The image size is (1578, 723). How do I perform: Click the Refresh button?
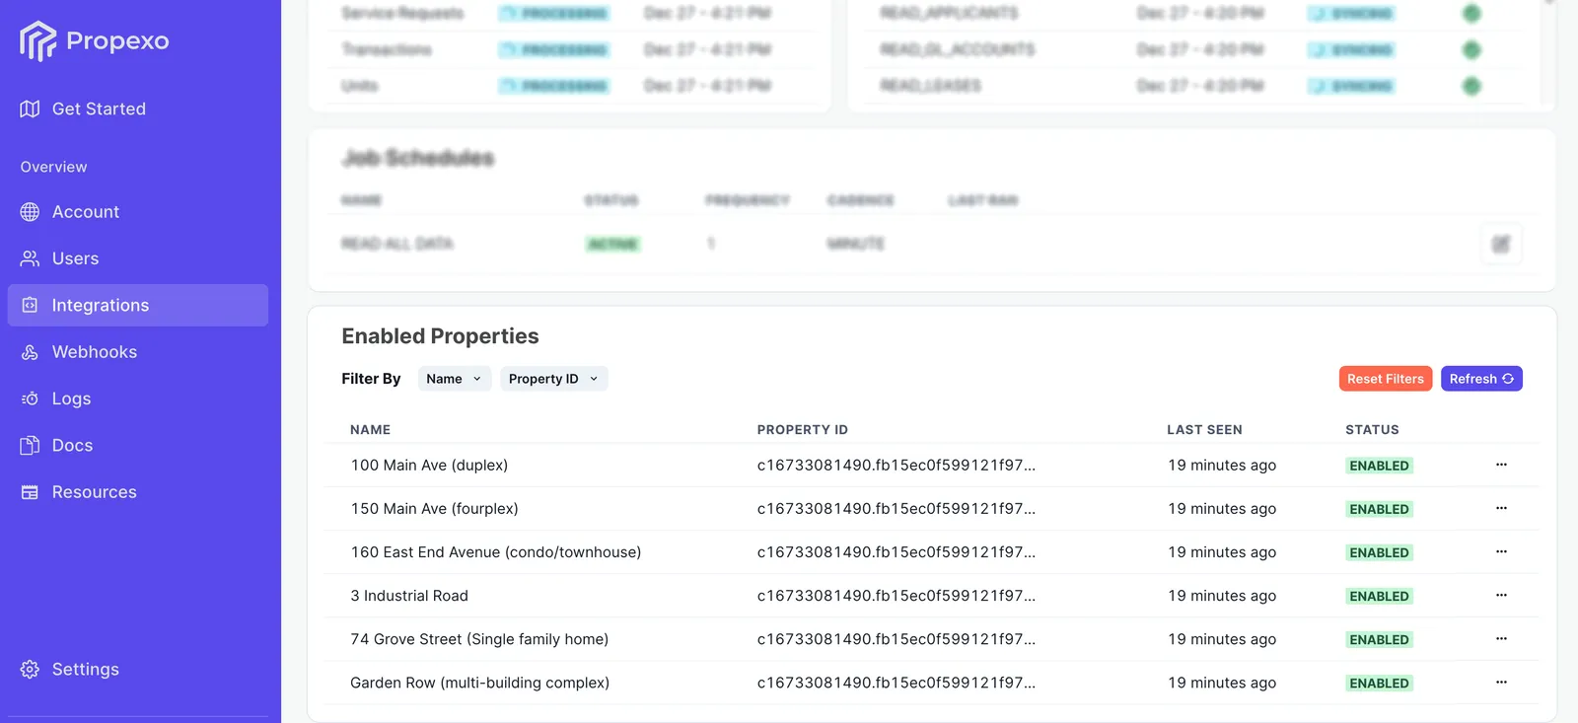coord(1481,379)
